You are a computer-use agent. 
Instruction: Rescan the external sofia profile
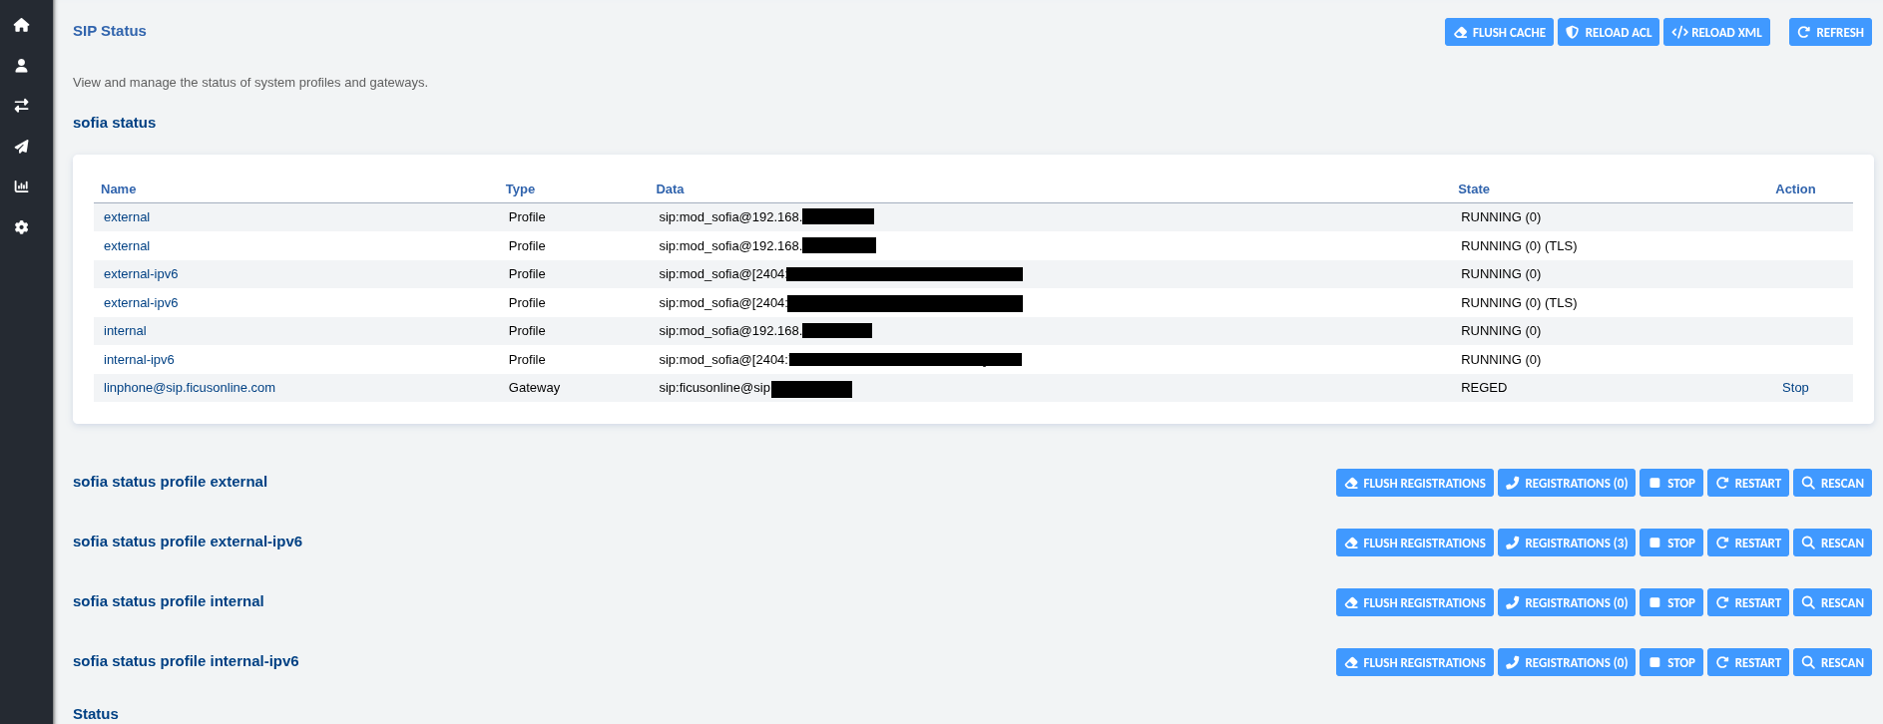coord(1831,483)
